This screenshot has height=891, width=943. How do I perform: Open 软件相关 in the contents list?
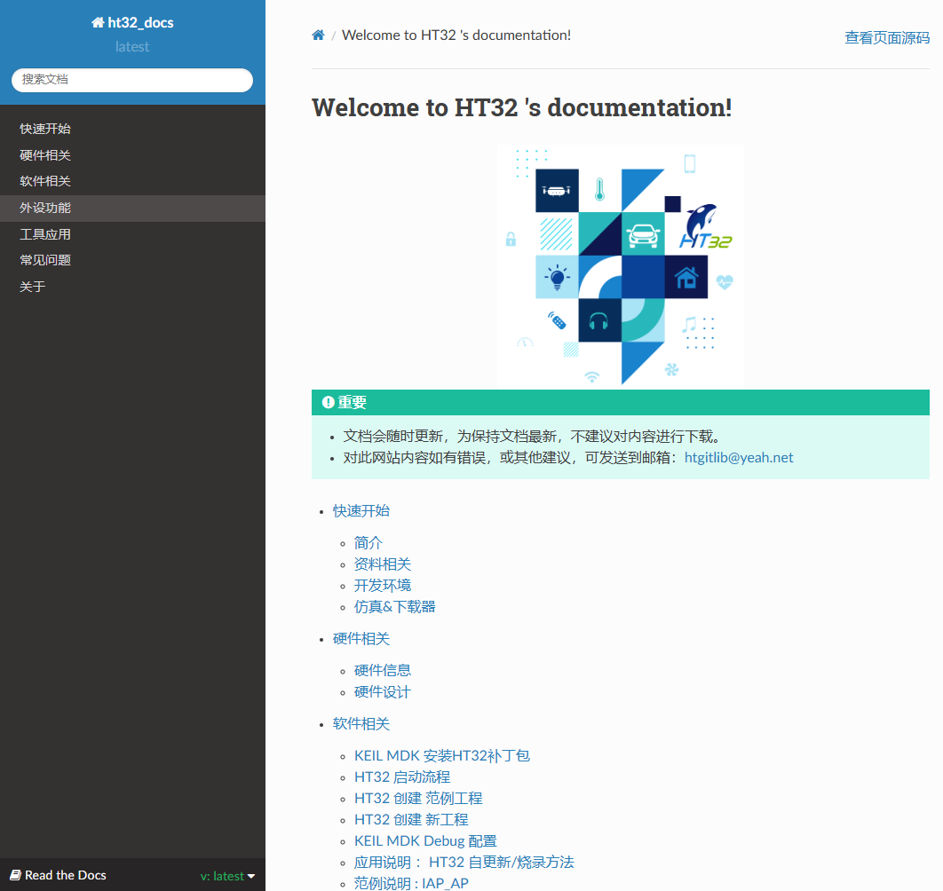coord(361,724)
